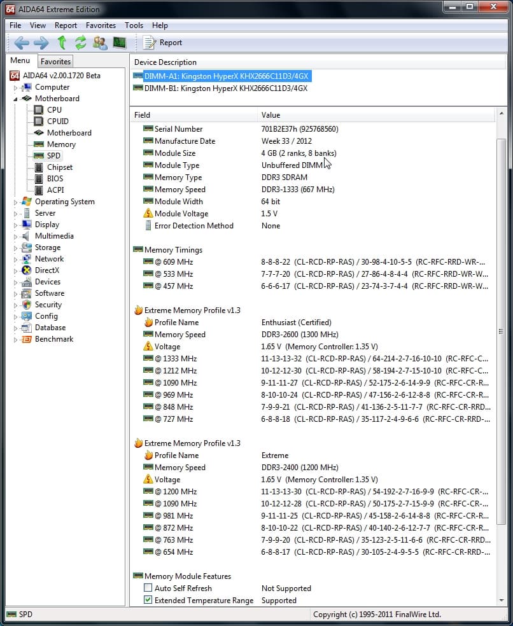Select the Serial Number row

tap(314, 129)
